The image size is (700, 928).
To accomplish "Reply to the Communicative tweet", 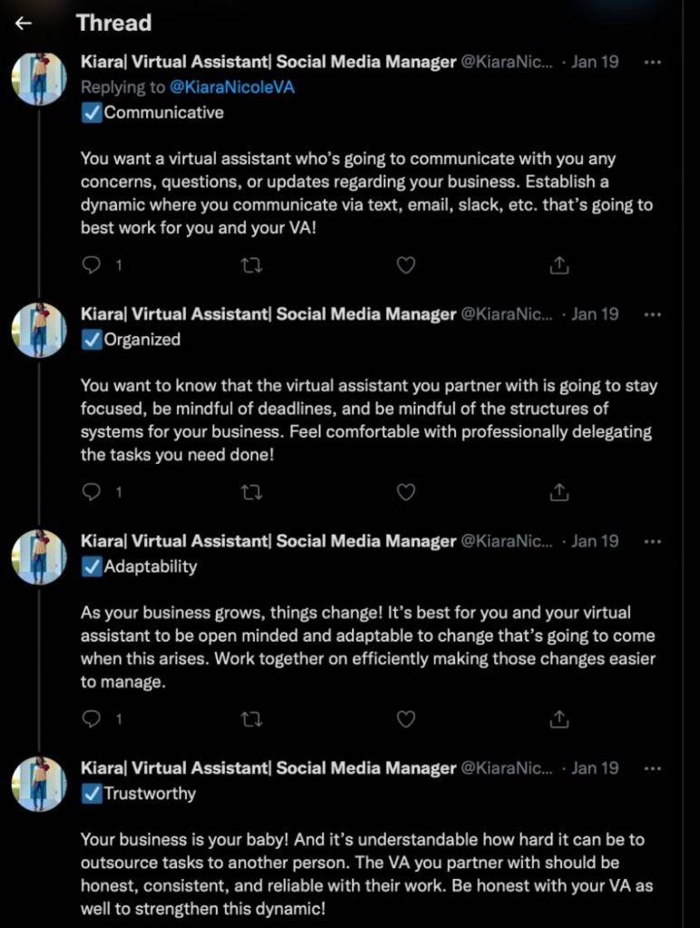I will (x=92, y=265).
